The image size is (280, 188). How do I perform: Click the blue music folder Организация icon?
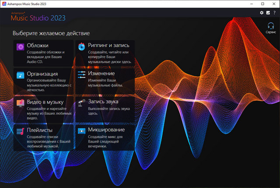[x=21, y=75]
